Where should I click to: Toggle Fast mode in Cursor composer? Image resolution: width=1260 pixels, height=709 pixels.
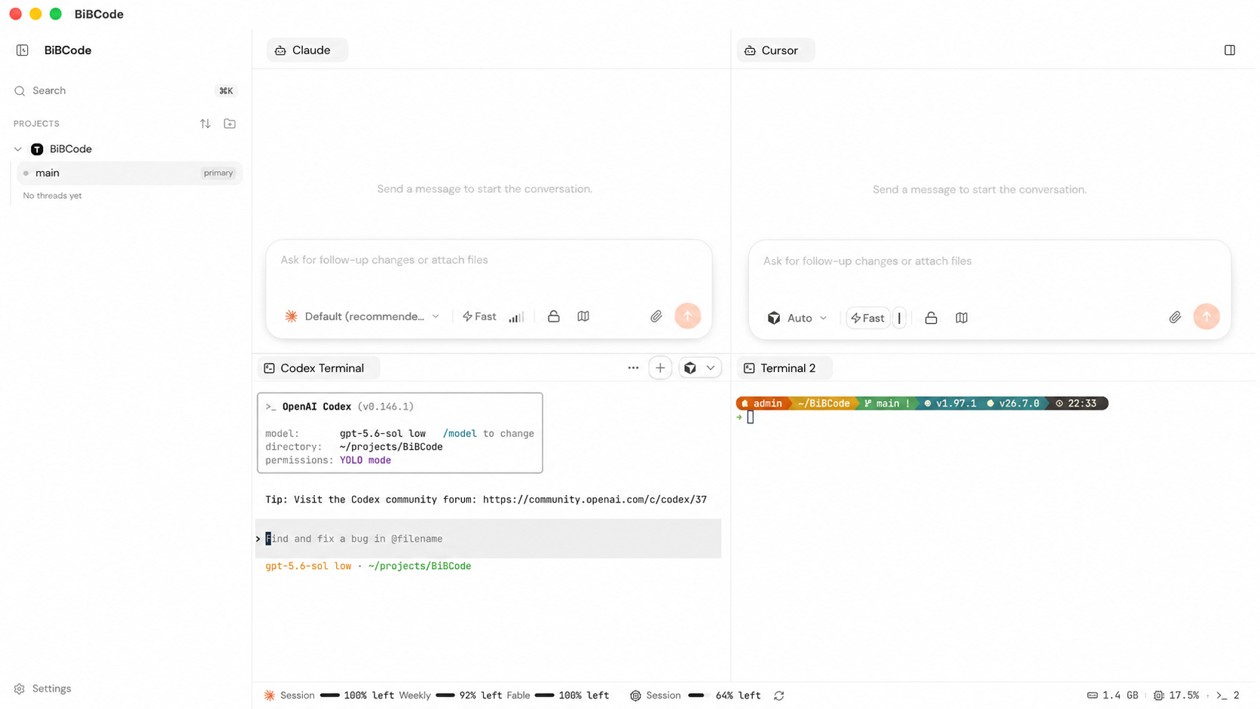[867, 318]
